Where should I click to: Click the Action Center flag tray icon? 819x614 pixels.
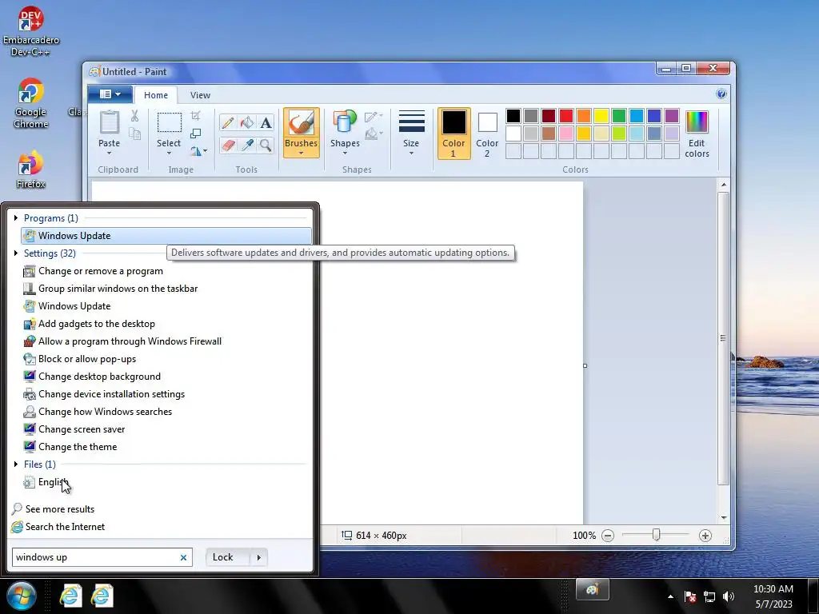tap(690, 596)
